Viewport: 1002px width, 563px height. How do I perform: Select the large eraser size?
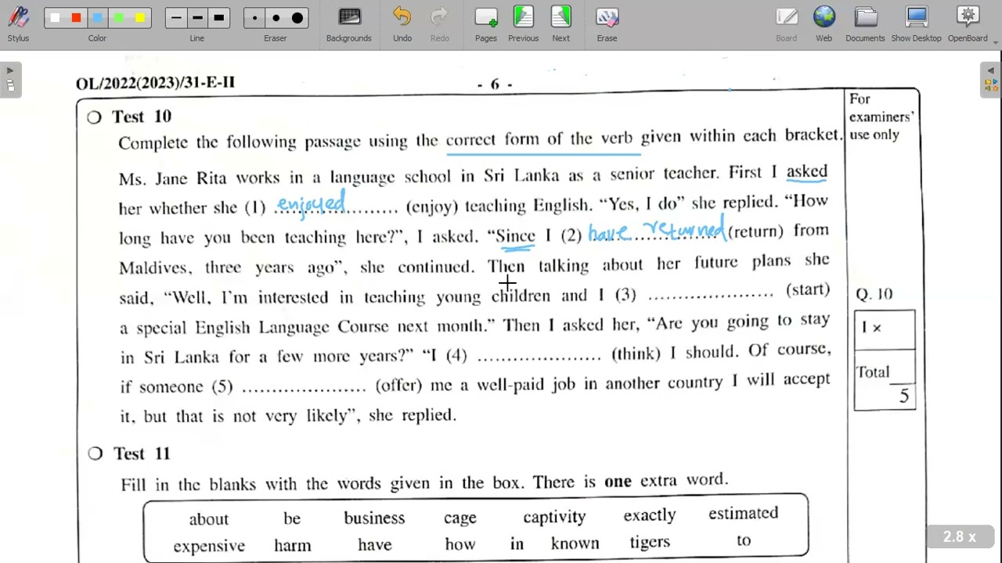tap(297, 18)
